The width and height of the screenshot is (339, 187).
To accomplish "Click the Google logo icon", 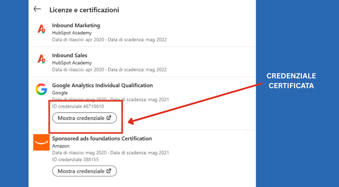I will pyautogui.click(x=41, y=89).
